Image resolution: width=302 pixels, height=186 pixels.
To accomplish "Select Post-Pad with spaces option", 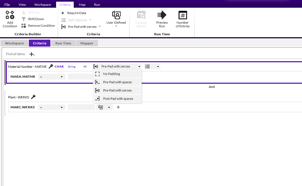I will (117, 99).
